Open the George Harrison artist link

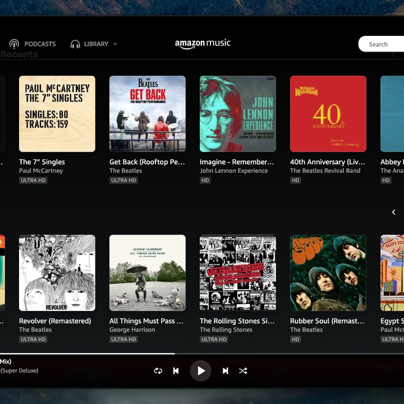coord(132,330)
